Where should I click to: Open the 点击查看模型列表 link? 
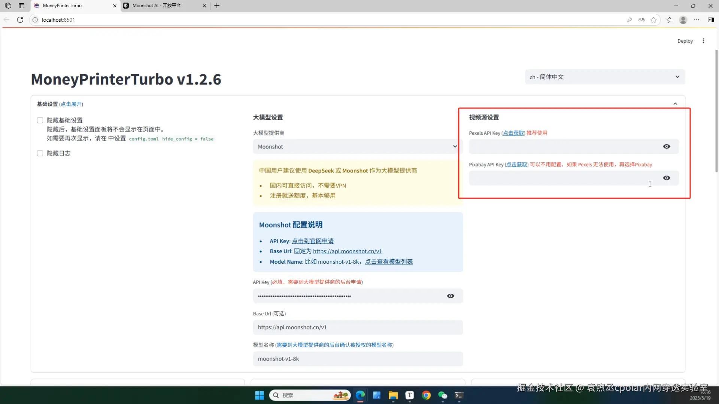point(389,262)
